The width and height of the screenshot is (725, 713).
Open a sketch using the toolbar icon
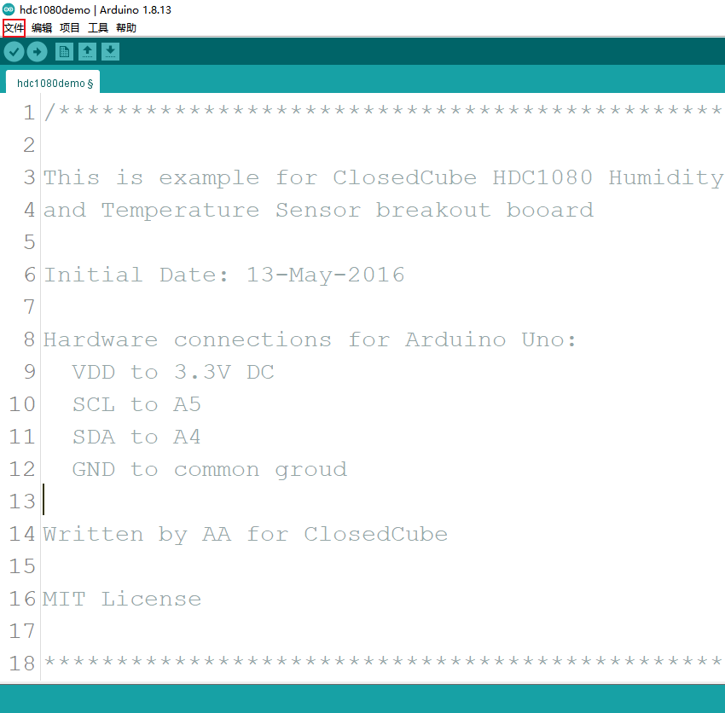(x=87, y=51)
